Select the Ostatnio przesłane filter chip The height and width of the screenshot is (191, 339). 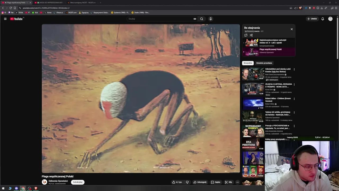(x=264, y=63)
